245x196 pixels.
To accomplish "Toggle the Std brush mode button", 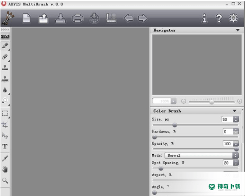I will 5,36.
